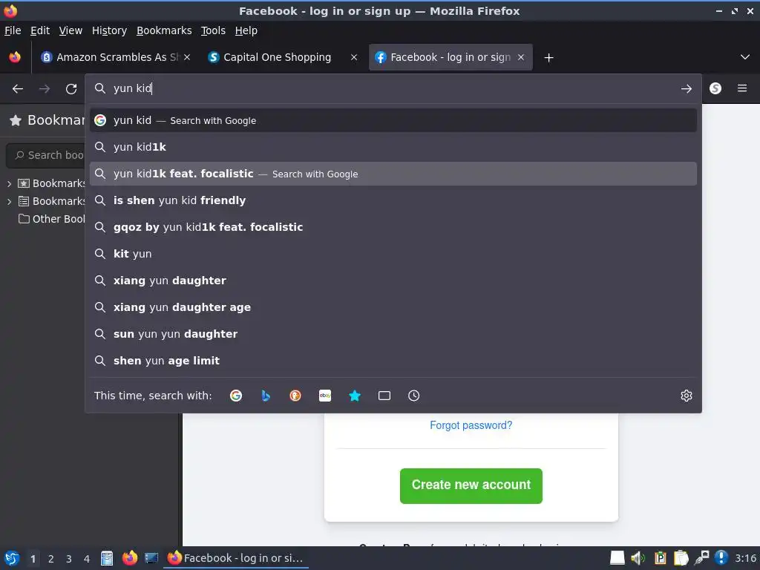The height and width of the screenshot is (570, 760).
Task: Select the 'kit yun' suggestion
Action: click(393, 254)
